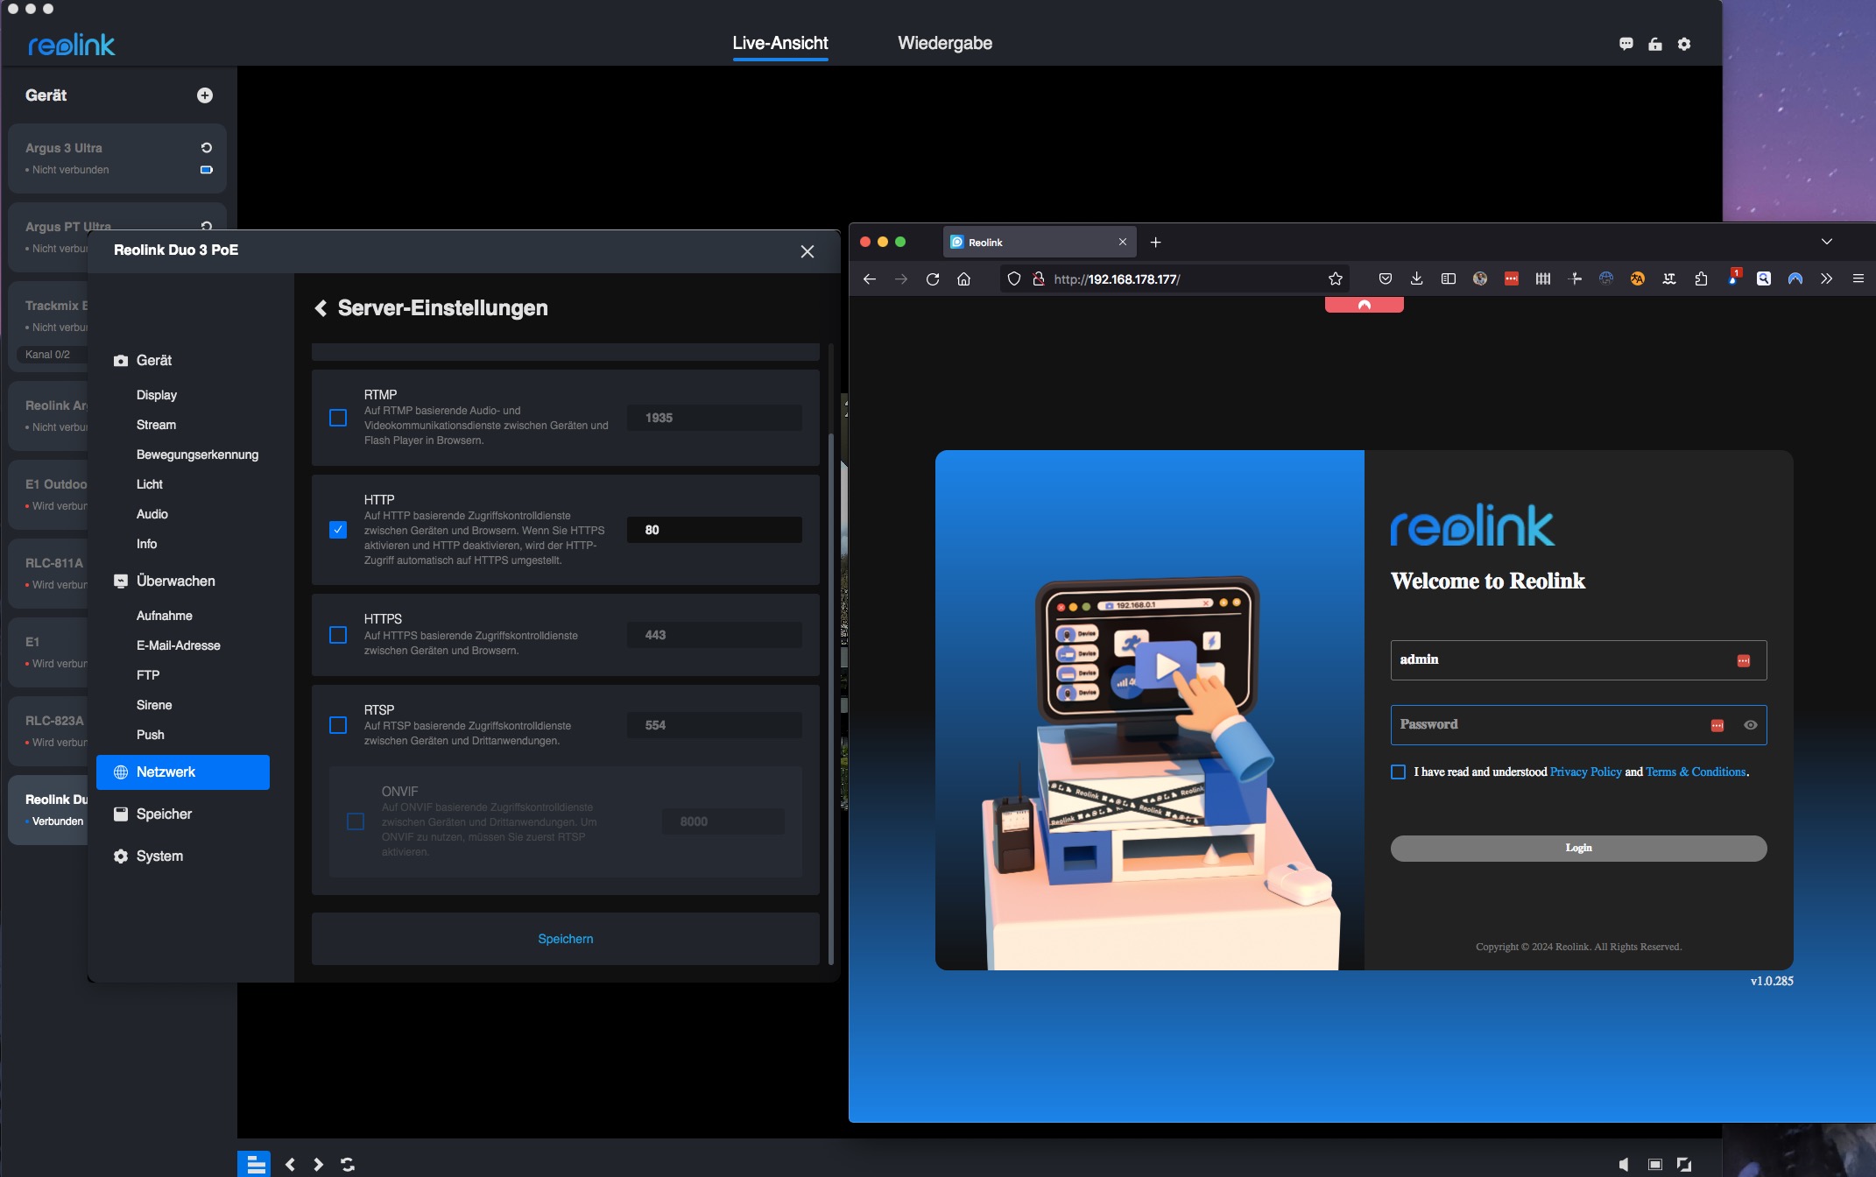Show password with eye icon

1750,725
